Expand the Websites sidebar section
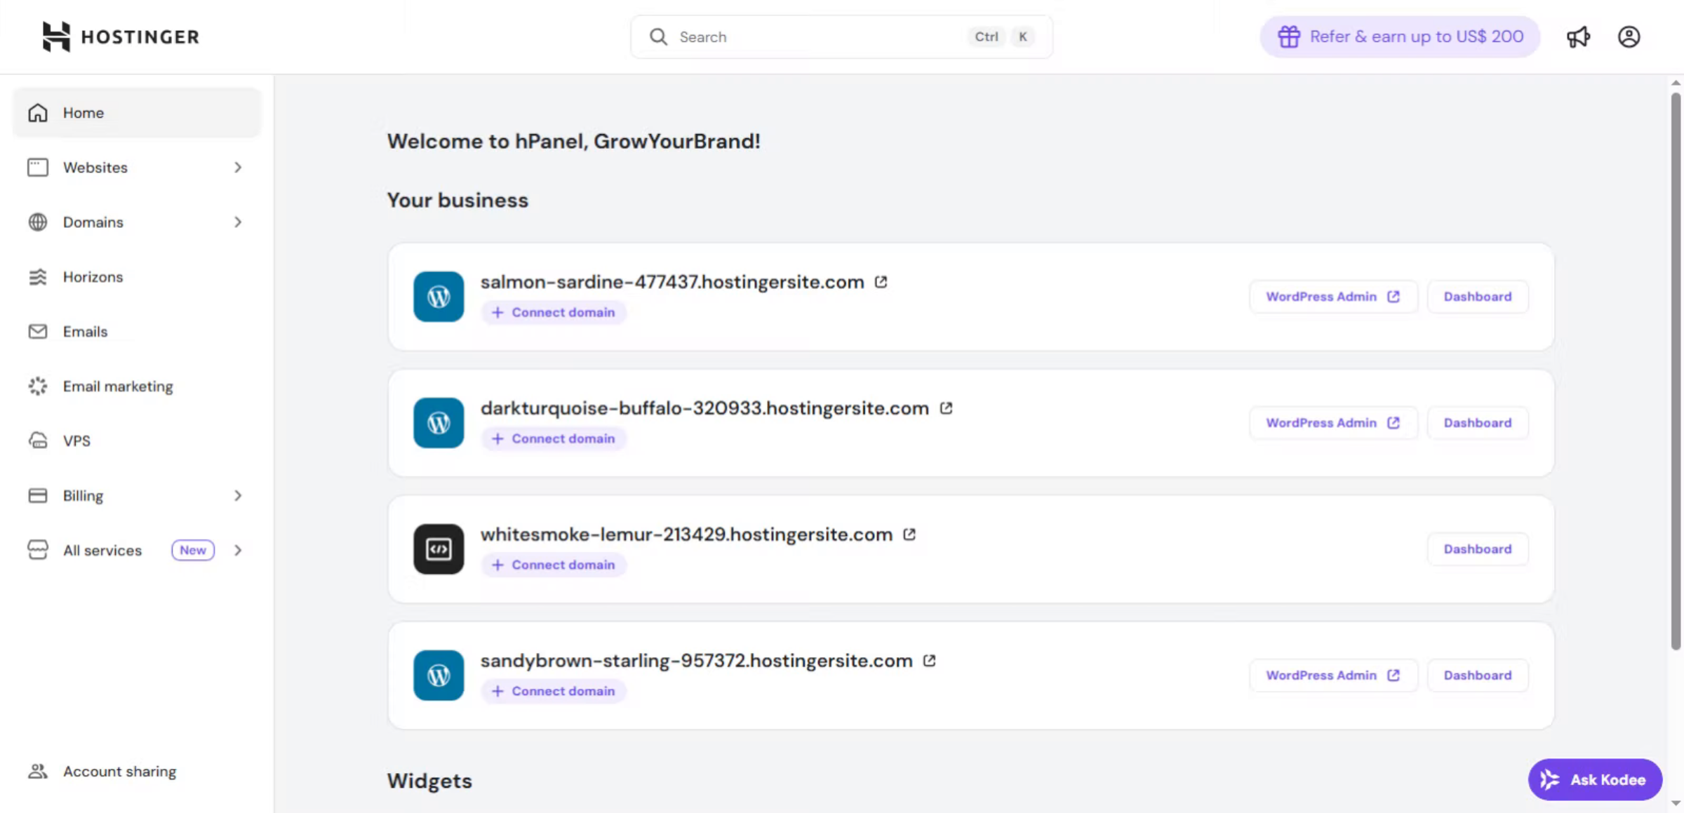1684x813 pixels. point(237,167)
